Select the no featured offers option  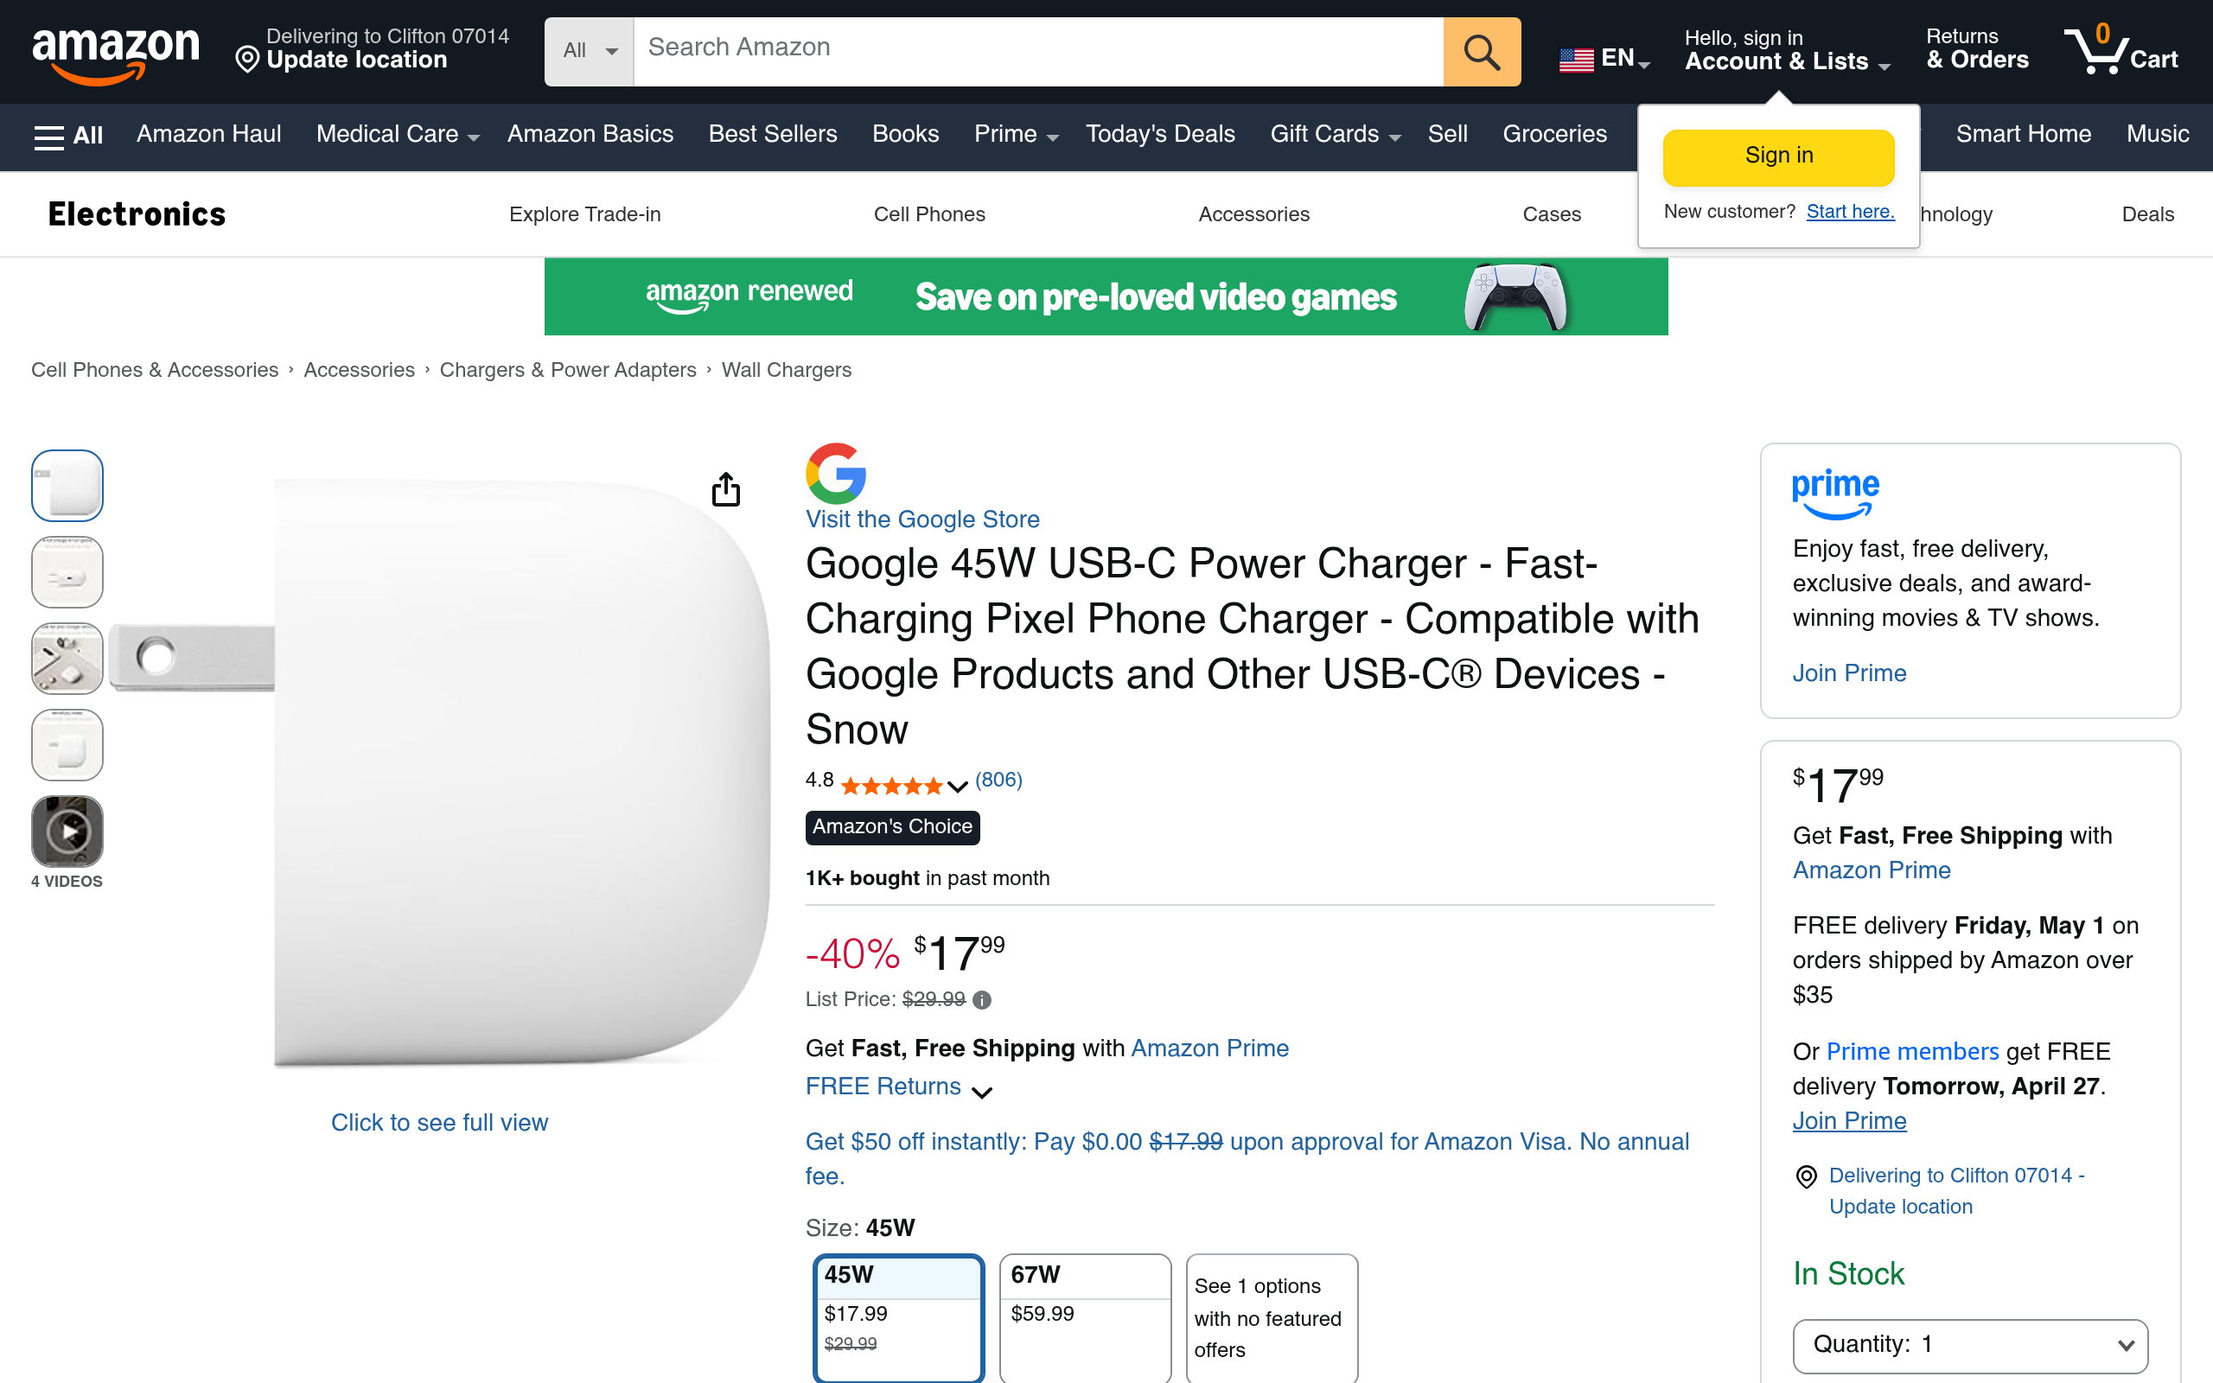pos(1271,1317)
